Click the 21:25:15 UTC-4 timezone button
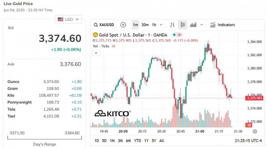This screenshot has width=267, height=148. tap(248, 141)
